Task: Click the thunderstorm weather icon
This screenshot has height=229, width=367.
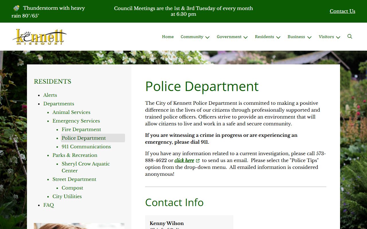Action: pos(17,8)
